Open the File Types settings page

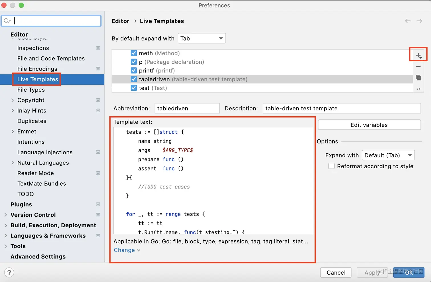tap(31, 90)
